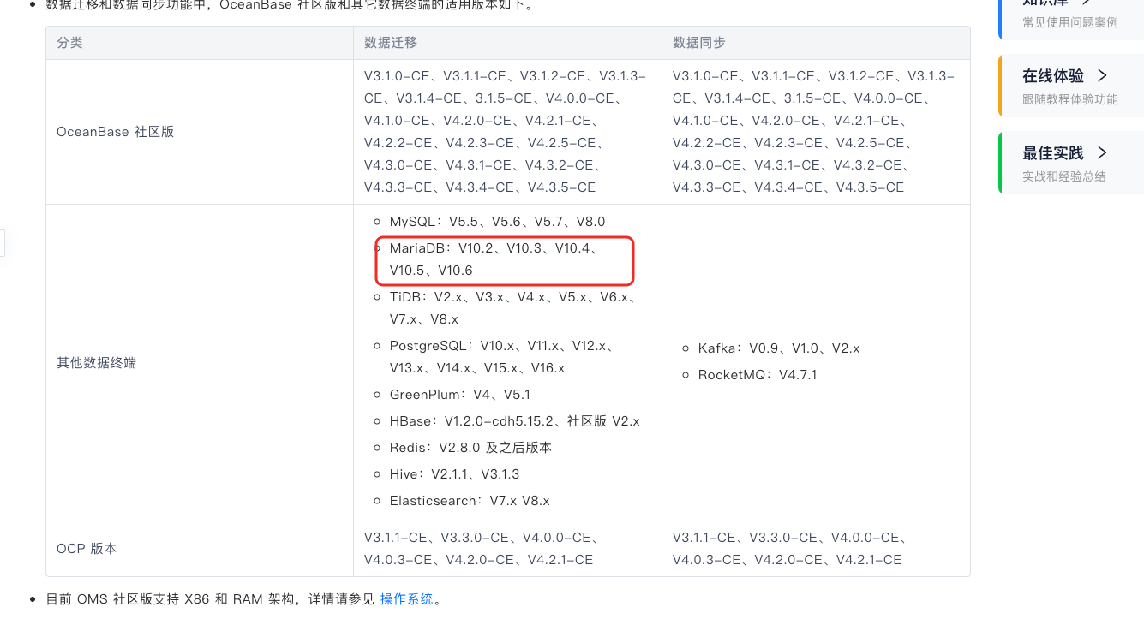Click the Elasticsearch: V7.x V8.x entry
1144x619 pixels.
coord(470,501)
